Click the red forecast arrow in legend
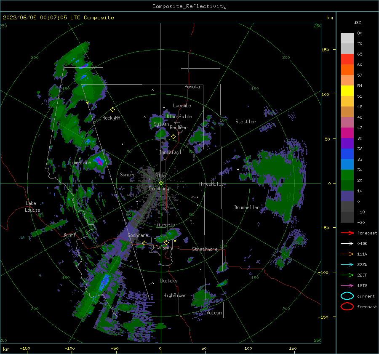The height and width of the screenshot is (354, 379). (x=347, y=233)
